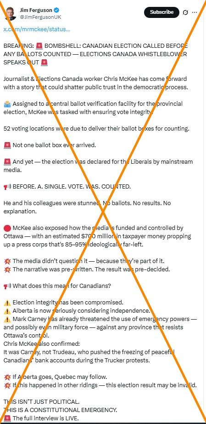Click the collision emoji beside If Alberta goes
The height and width of the screenshot is (424, 206).
click(x=7, y=377)
